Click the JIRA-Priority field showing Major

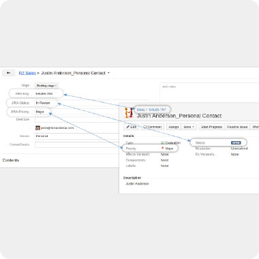[x=40, y=112]
